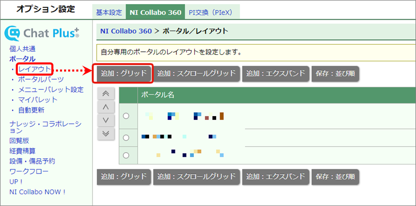
Task: Open ポータル section in sidebar
Action: [x=22, y=59]
